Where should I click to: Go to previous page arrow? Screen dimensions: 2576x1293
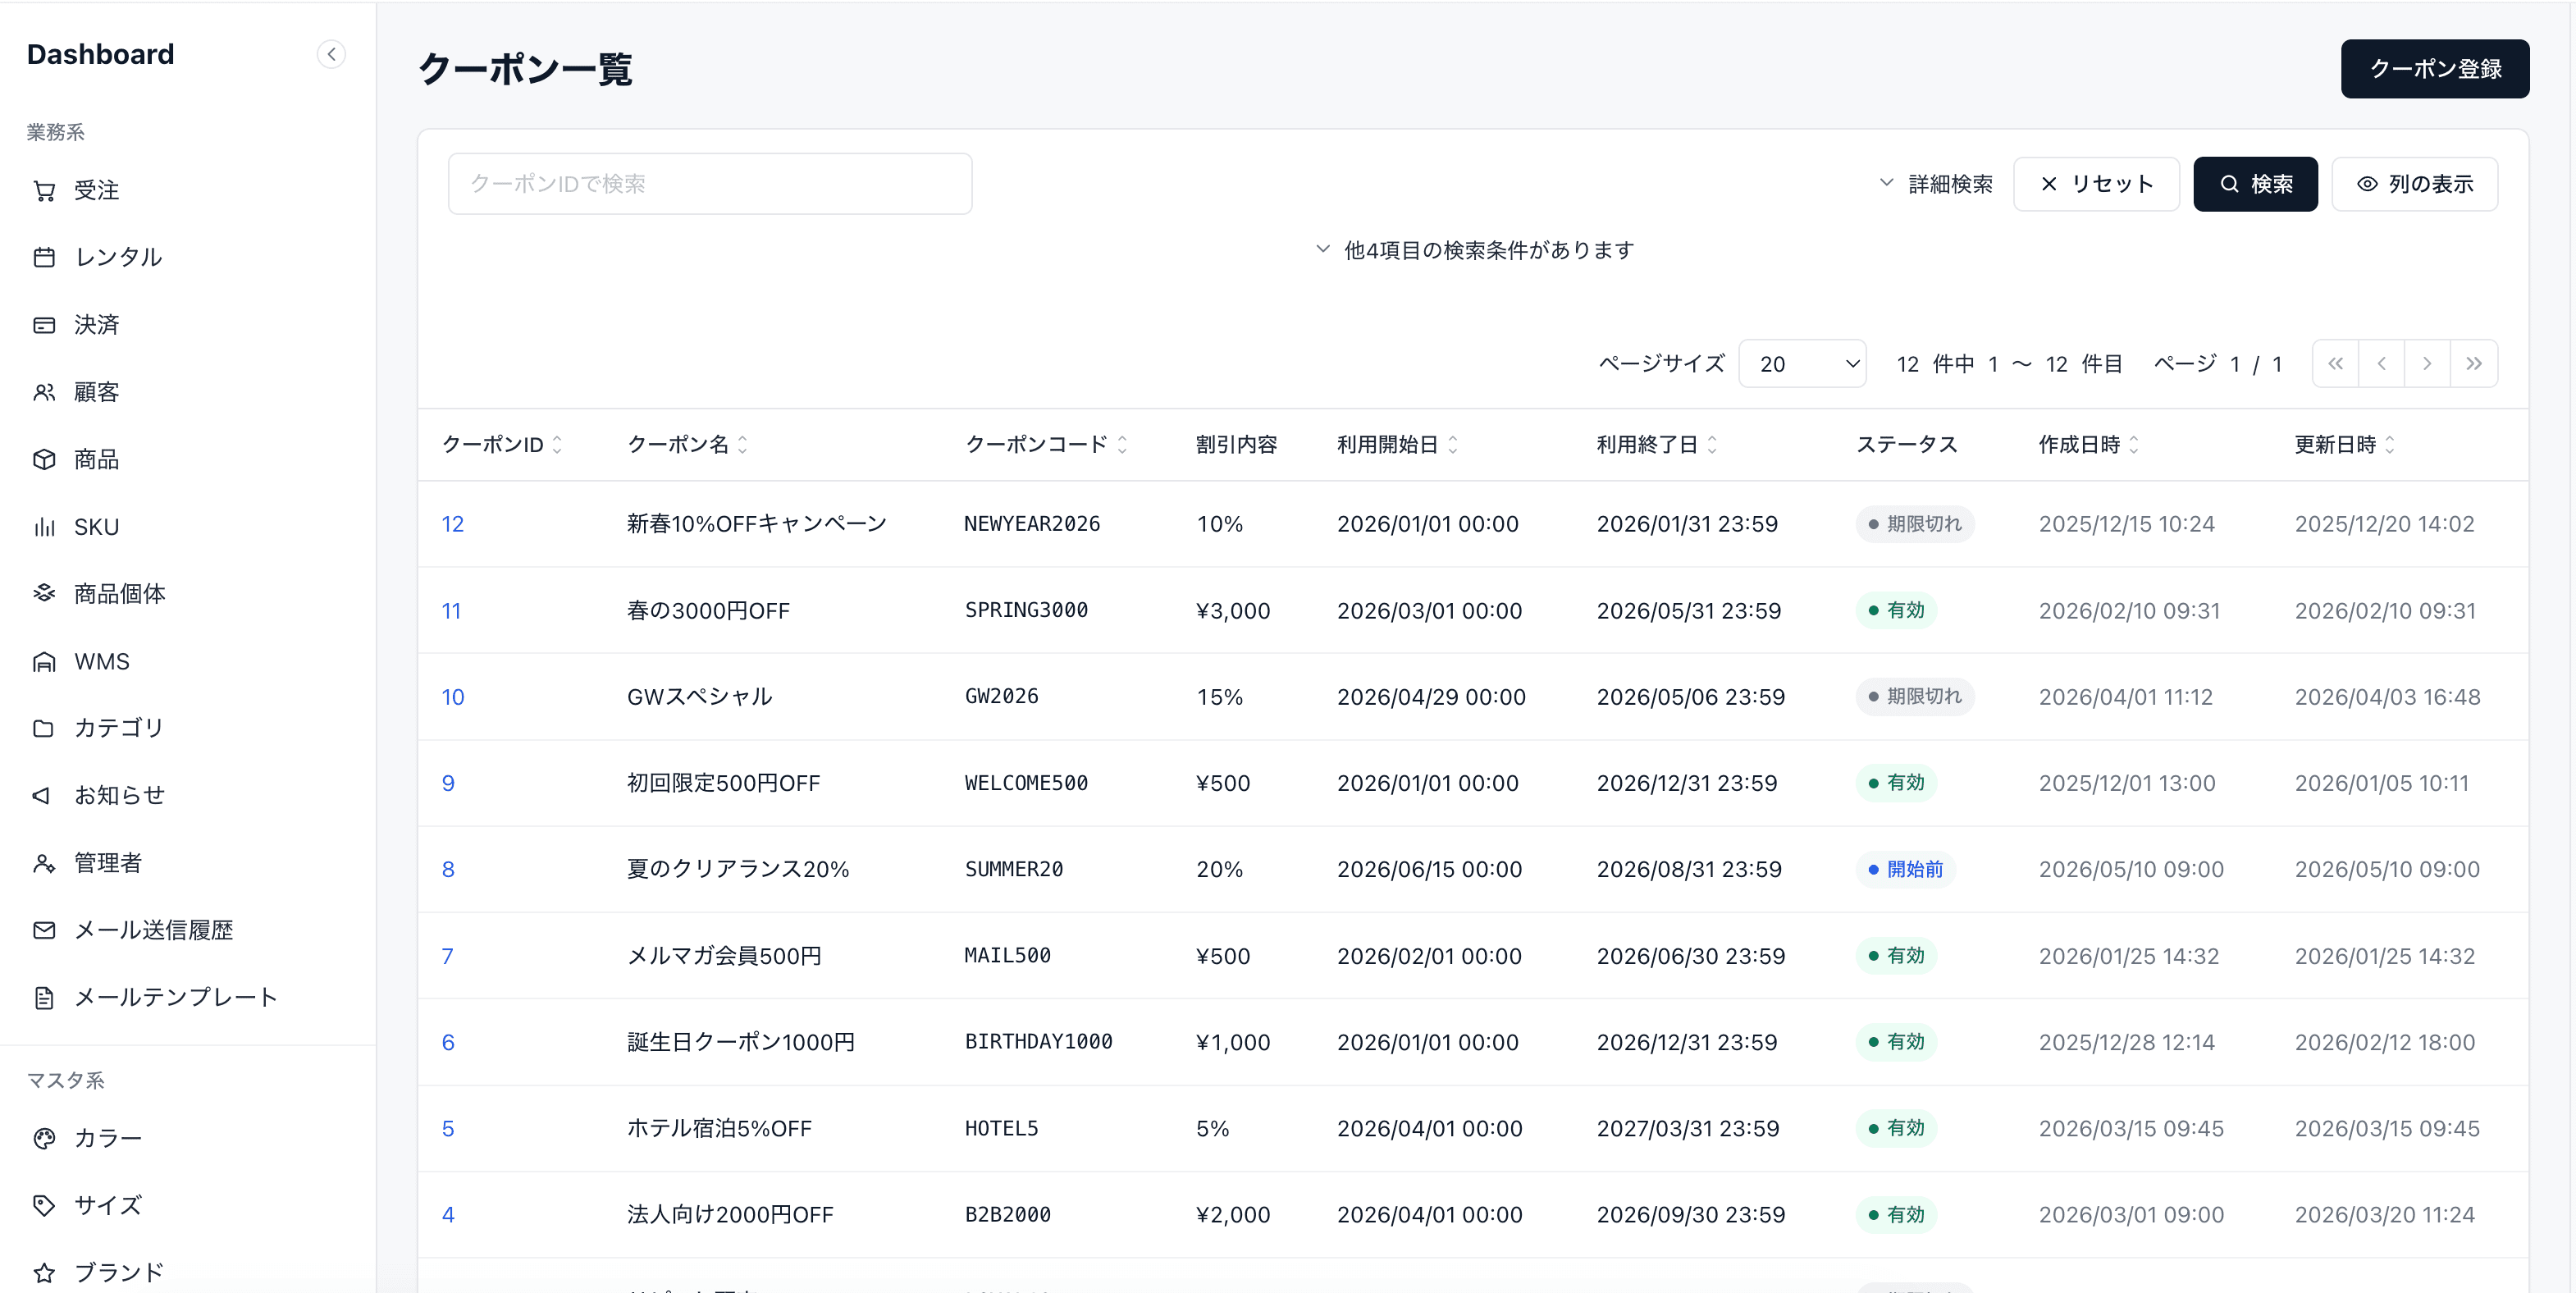[x=2382, y=364]
